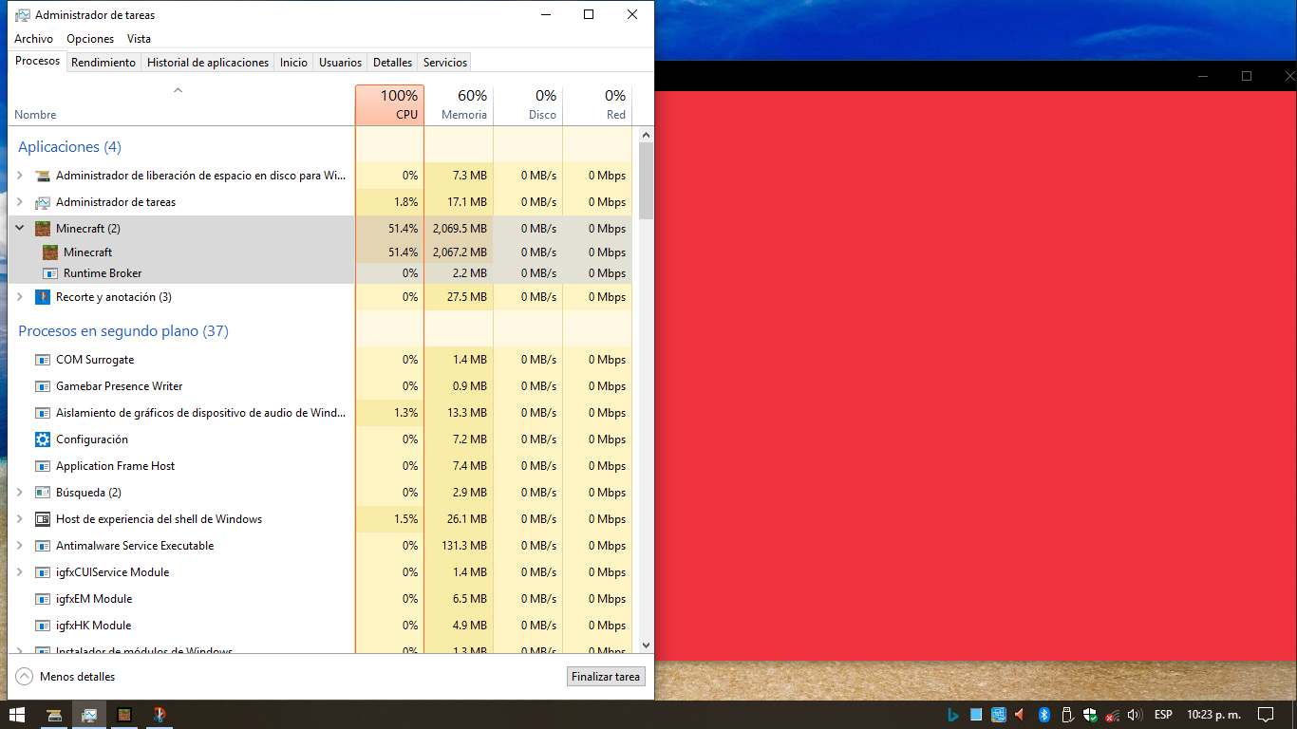Open the Opciones menu
The image size is (1297, 729).
tap(90, 39)
